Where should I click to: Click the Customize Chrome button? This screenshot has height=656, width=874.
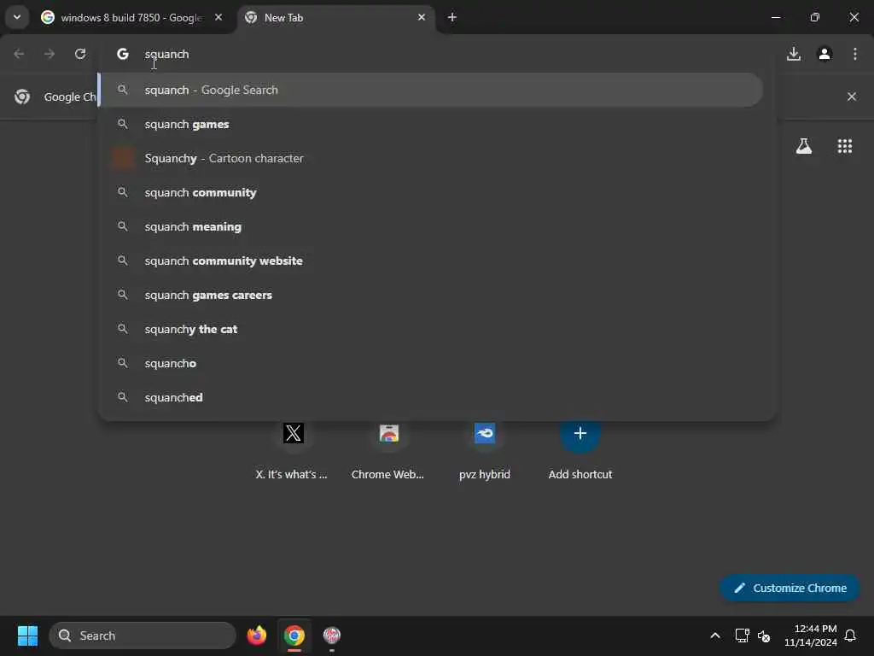(x=790, y=588)
